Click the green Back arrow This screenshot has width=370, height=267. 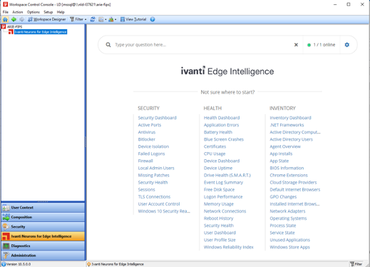coord(14,19)
